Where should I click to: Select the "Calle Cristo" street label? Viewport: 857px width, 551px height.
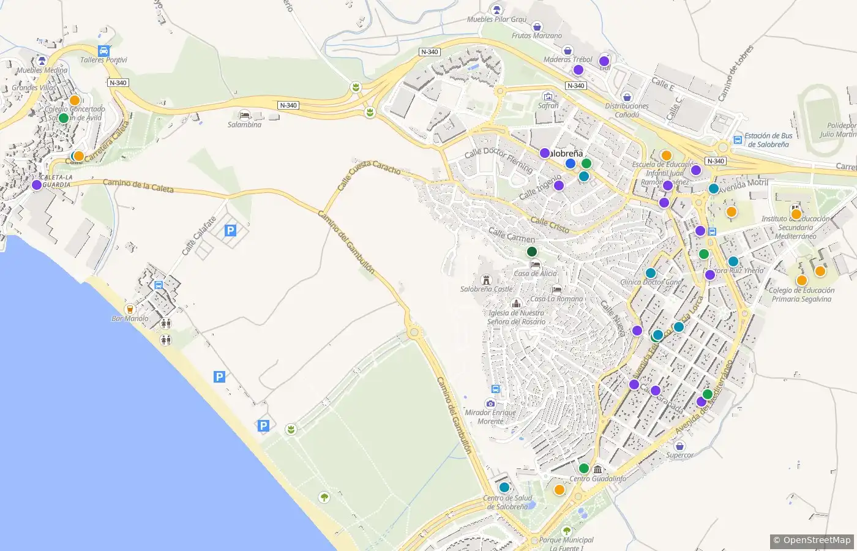[x=550, y=225]
